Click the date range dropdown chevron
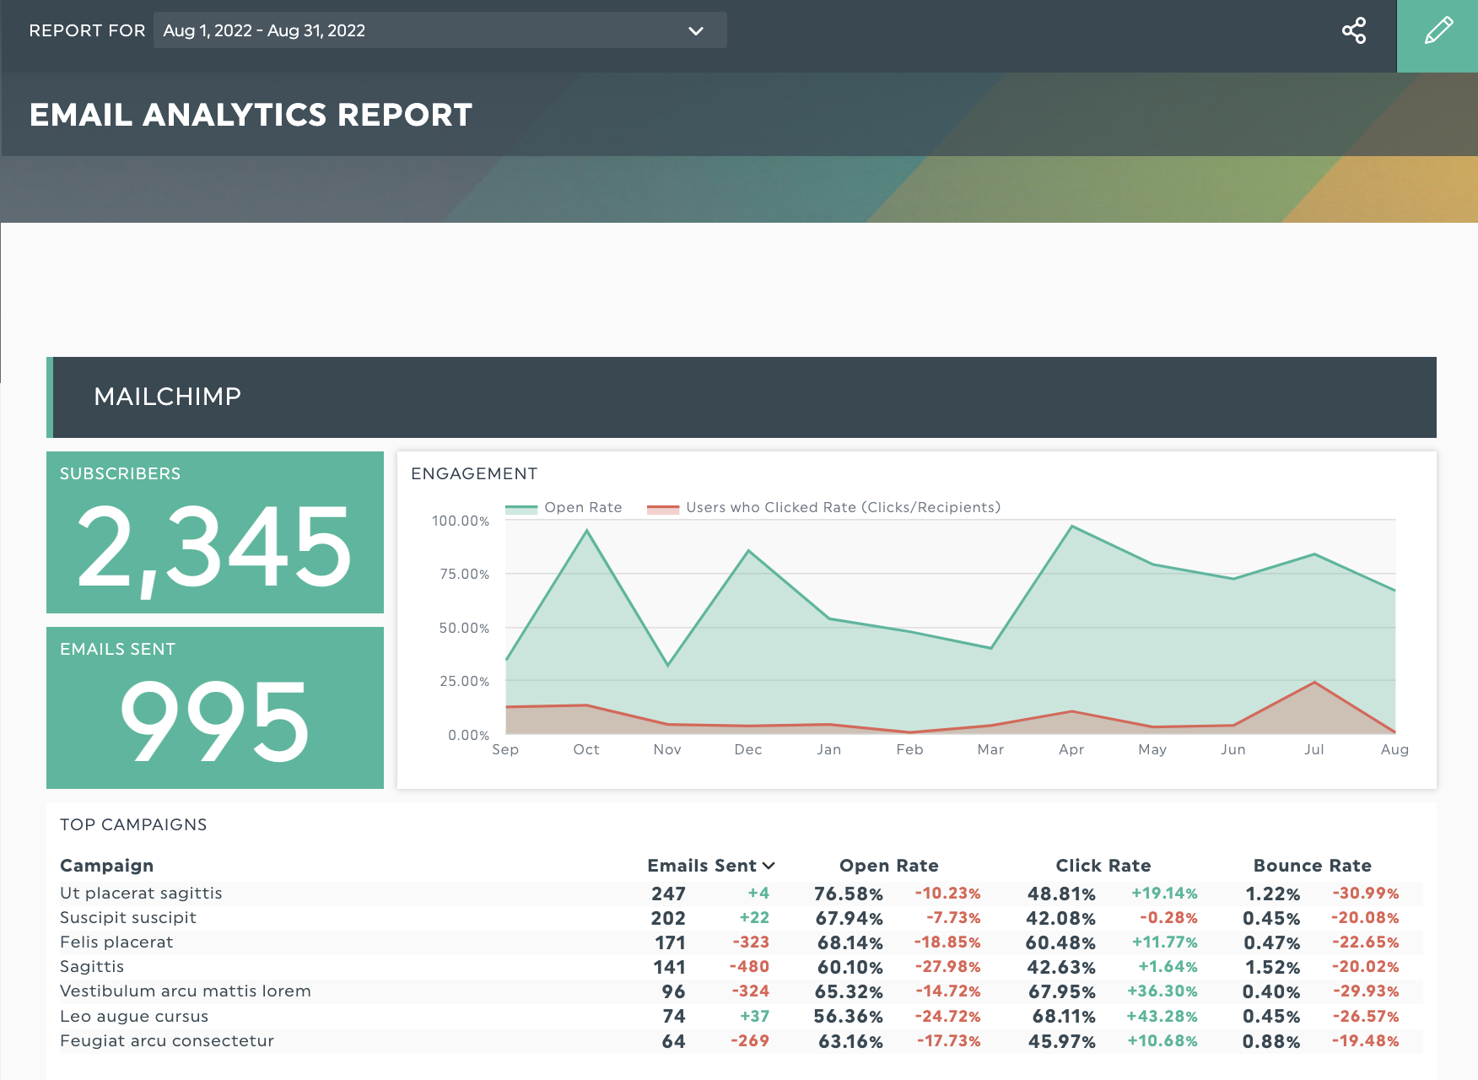This screenshot has width=1478, height=1080. click(x=695, y=31)
